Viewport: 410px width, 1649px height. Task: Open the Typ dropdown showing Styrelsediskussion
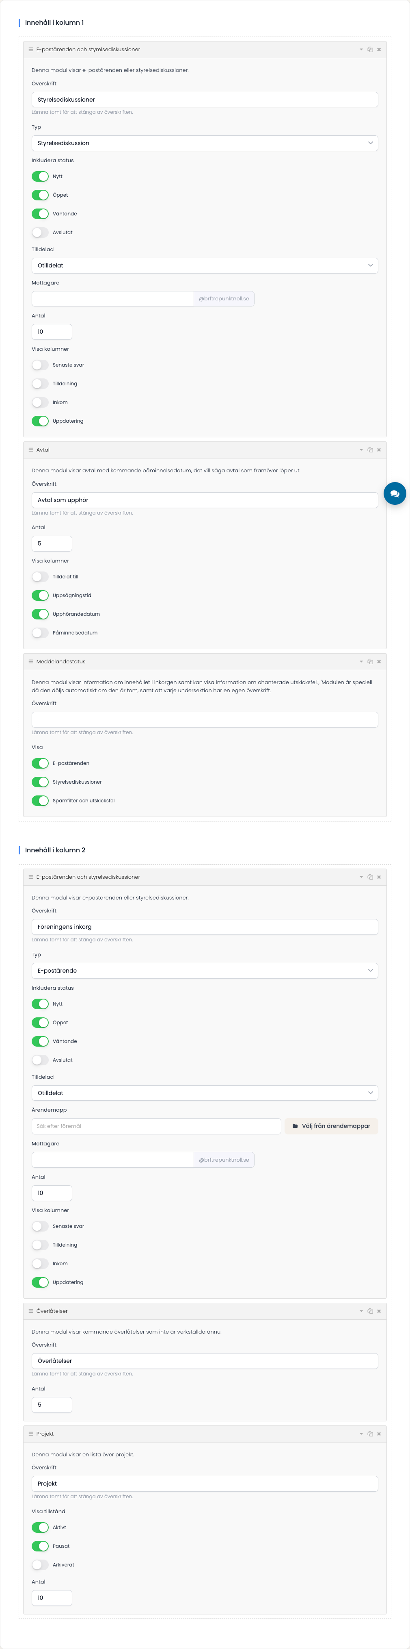click(205, 143)
